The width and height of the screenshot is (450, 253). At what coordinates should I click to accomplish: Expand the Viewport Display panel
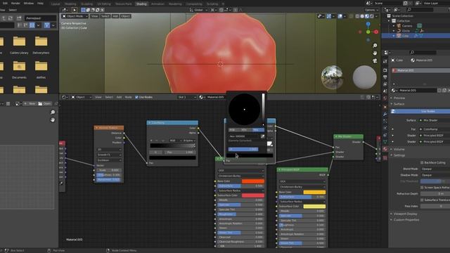pyautogui.click(x=405, y=214)
